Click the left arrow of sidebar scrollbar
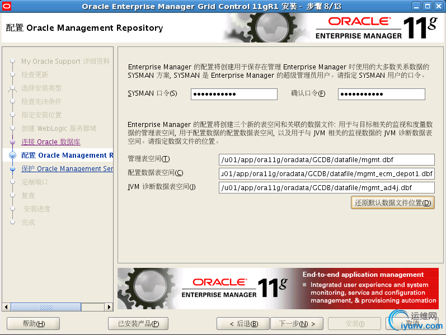 point(6,307)
